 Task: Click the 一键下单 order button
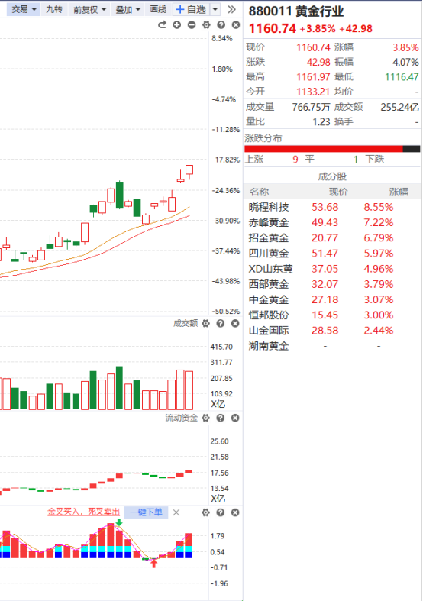[x=146, y=512]
